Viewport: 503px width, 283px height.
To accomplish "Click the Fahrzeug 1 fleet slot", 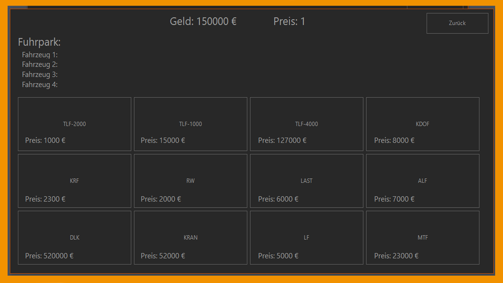I will (40, 55).
